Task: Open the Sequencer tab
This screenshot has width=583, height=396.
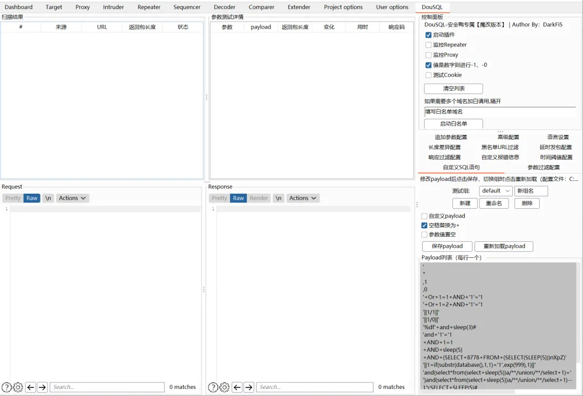Action: tap(187, 7)
